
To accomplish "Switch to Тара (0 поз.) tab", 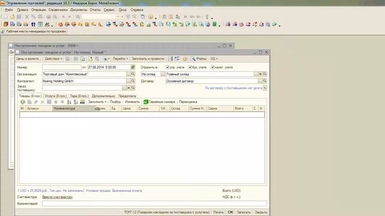I will (79, 96).
